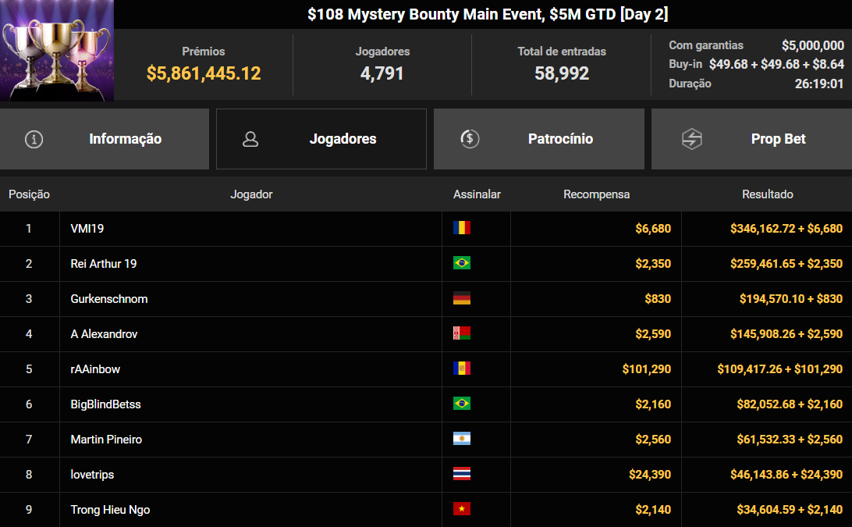Click the prize pool amount $5,861,445.12
852x527 pixels.
(x=204, y=73)
